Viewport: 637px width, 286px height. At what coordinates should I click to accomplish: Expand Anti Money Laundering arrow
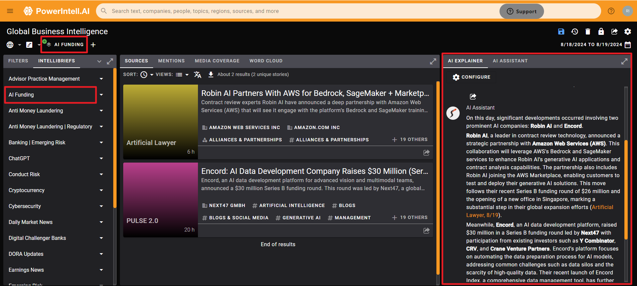point(101,111)
